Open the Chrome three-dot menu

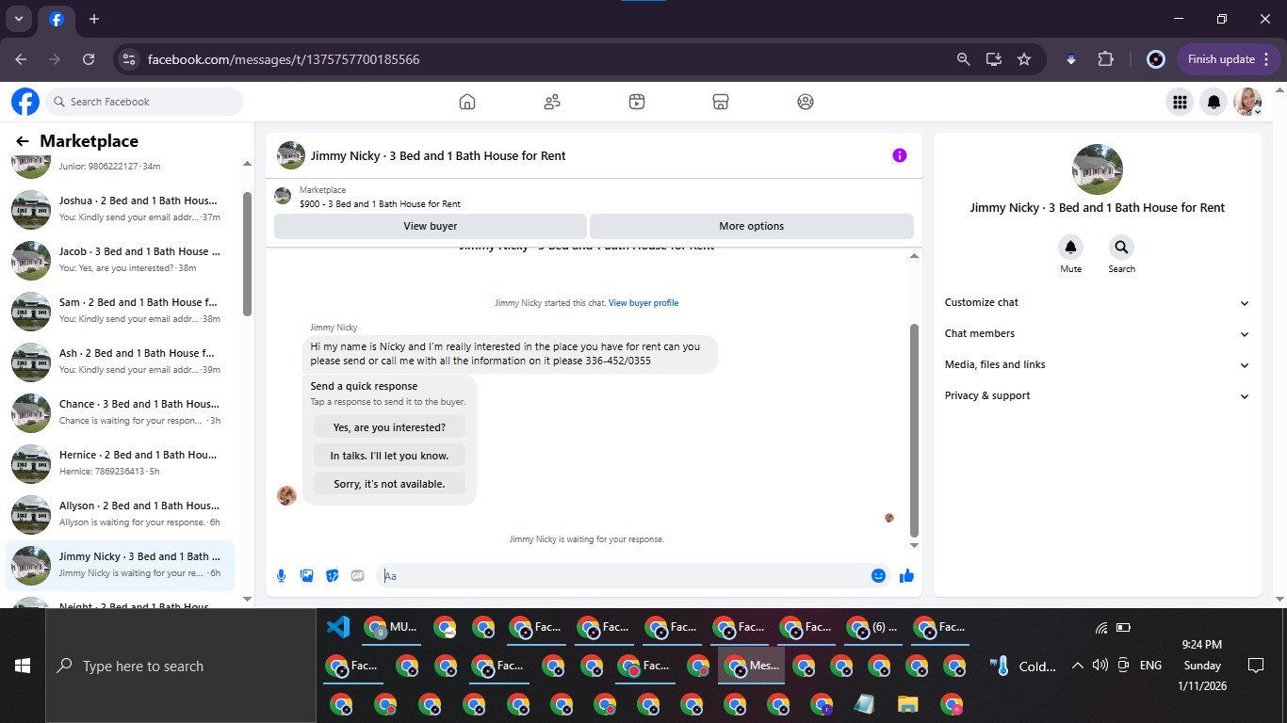(1266, 59)
